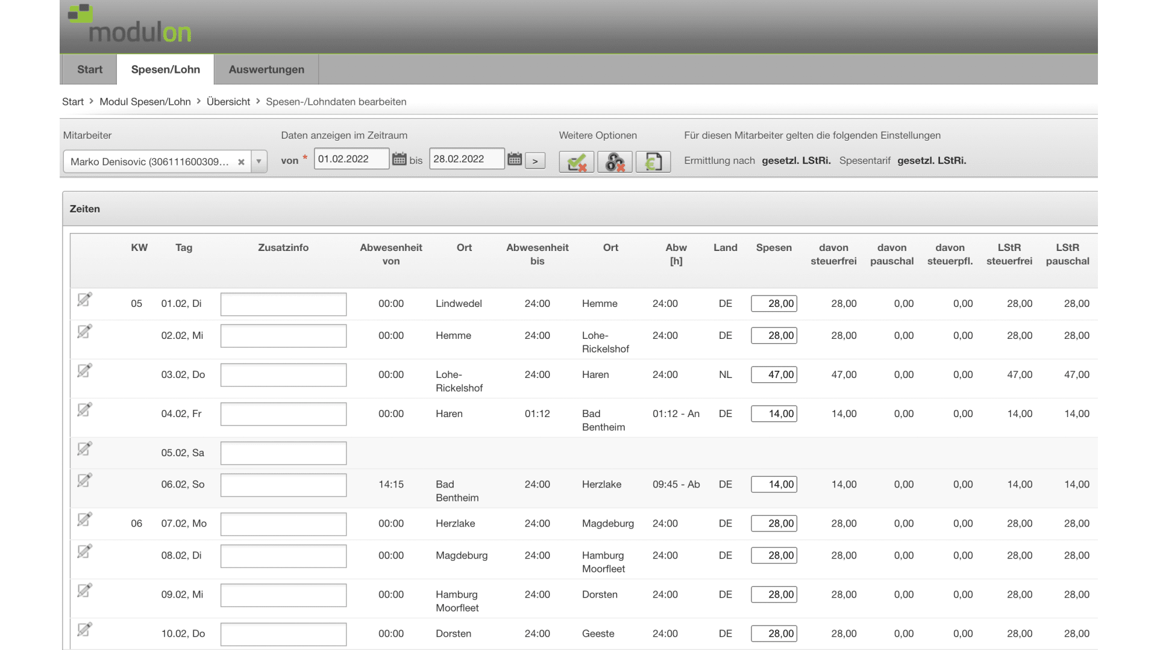The width and height of the screenshot is (1157, 650).
Task: Go to Übersicht in the breadcrumb
Action: (x=228, y=102)
